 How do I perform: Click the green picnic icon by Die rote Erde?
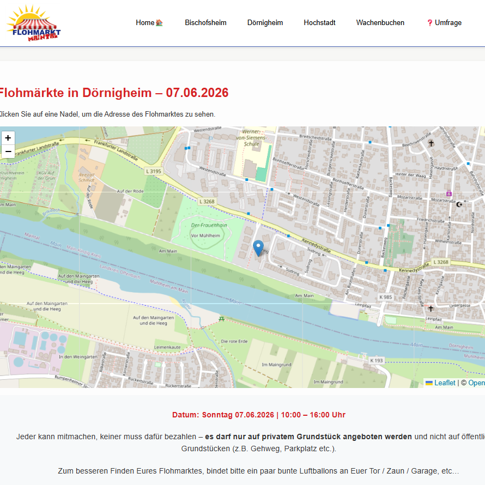221,318
